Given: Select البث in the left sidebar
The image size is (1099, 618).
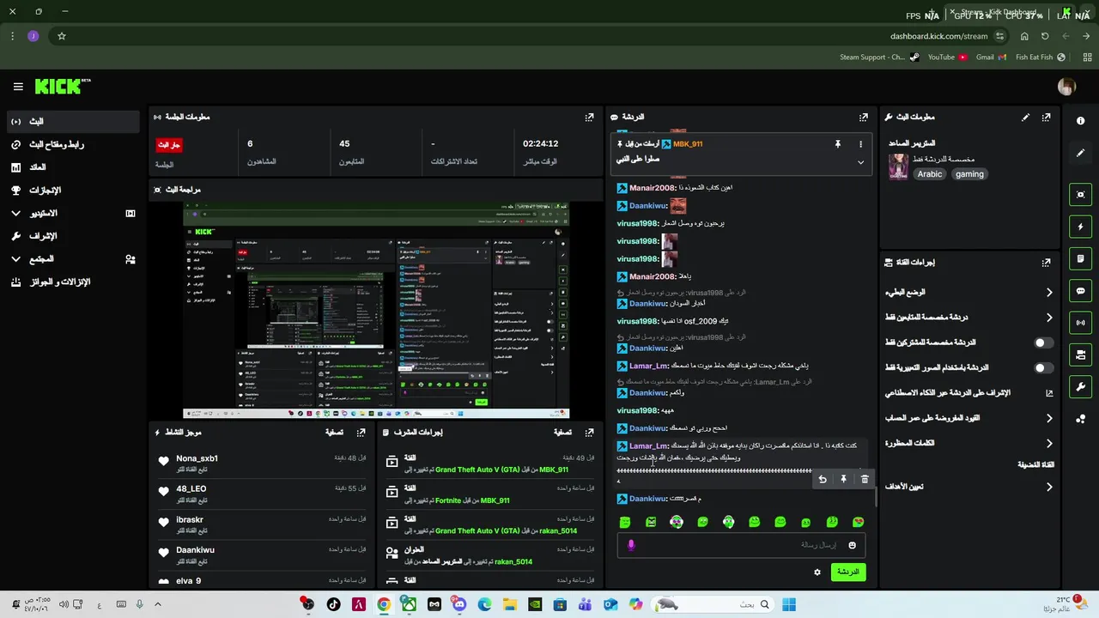Looking at the screenshot, I should (x=73, y=122).
